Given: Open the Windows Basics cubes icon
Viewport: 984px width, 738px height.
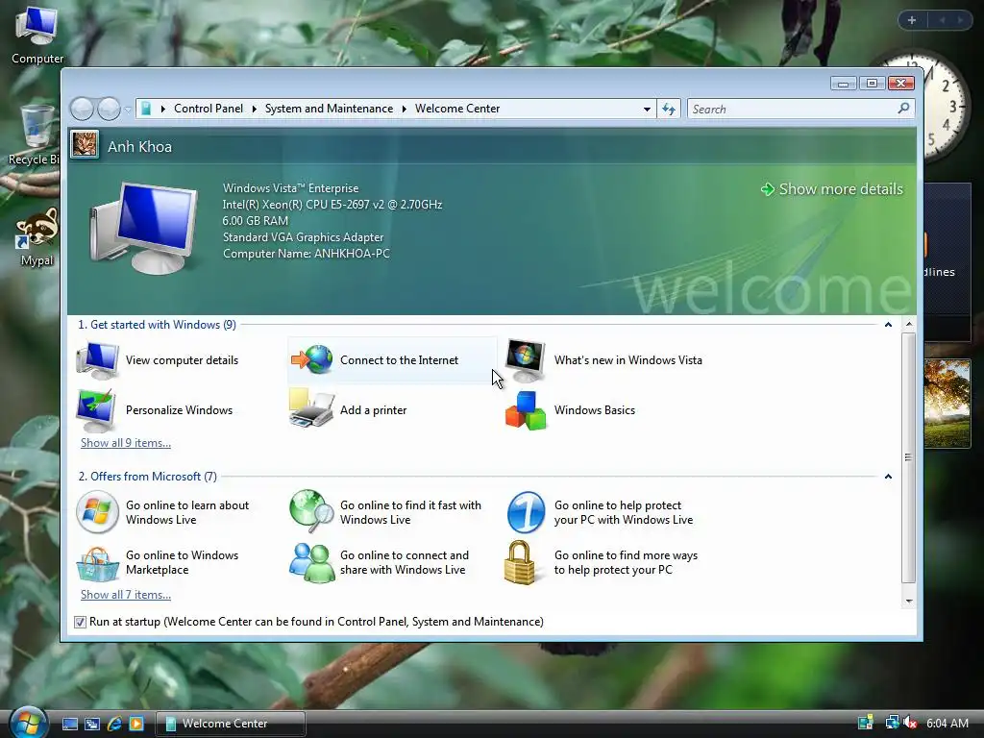Looking at the screenshot, I should coord(526,411).
